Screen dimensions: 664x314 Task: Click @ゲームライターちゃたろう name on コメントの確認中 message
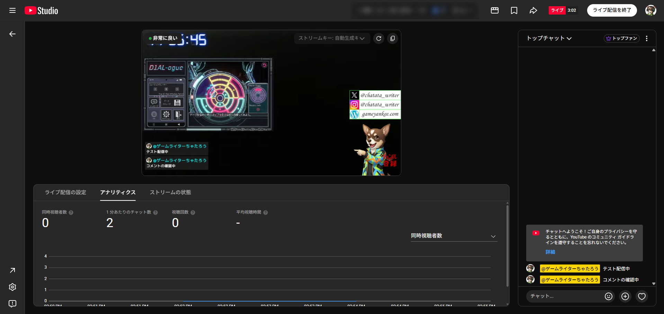point(570,280)
